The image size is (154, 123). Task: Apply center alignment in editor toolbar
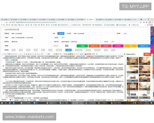(x=59, y=54)
